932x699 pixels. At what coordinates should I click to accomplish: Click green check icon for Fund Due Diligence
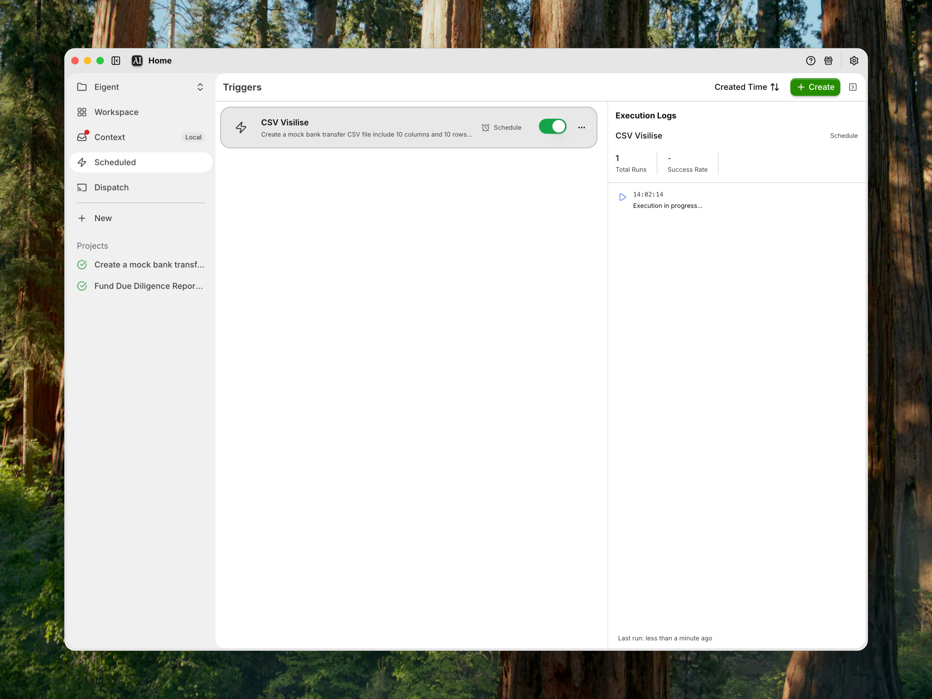pos(82,286)
